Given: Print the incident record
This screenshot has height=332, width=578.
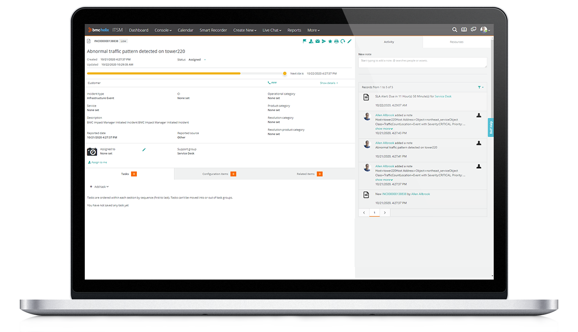Looking at the screenshot, I should [x=336, y=41].
